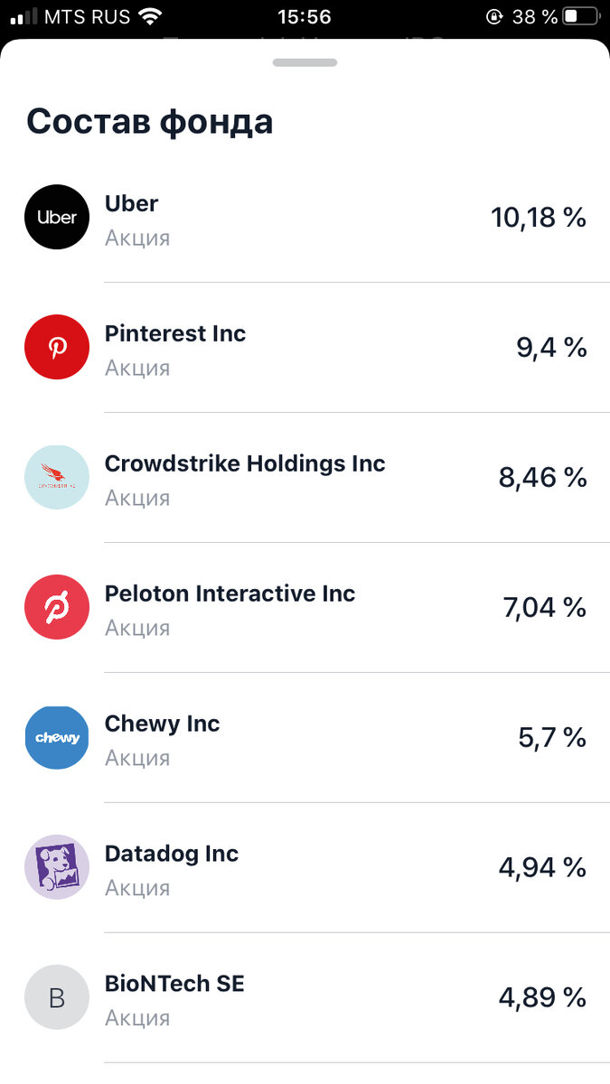Tap the 10,18 % share of Uber
Image resolution: width=610 pixels, height=1084 pixels.
pos(539,218)
